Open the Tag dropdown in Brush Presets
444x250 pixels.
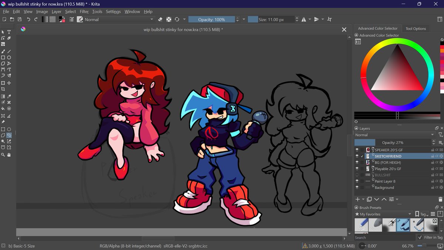(x=422, y=214)
